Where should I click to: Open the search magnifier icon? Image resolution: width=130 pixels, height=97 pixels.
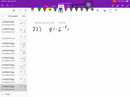click(2, 6)
